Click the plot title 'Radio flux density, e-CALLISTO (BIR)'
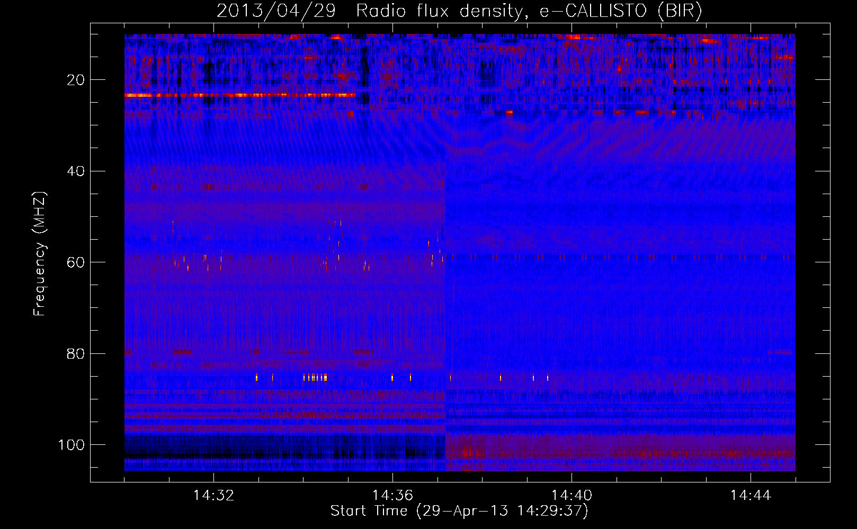 click(x=529, y=11)
